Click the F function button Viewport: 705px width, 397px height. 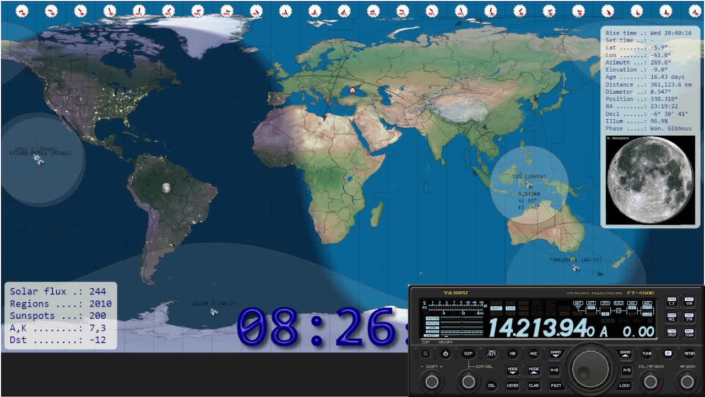tap(668, 353)
